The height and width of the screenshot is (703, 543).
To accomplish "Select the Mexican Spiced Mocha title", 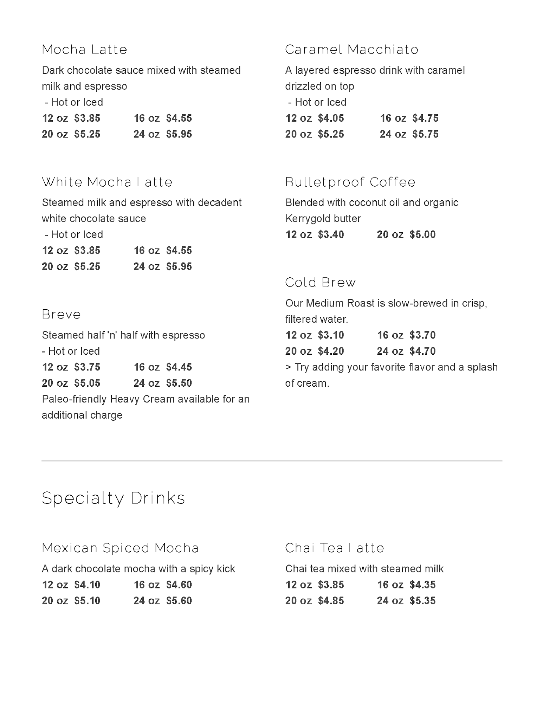I will [120, 548].
